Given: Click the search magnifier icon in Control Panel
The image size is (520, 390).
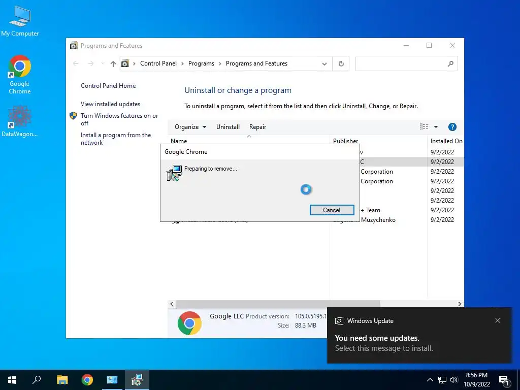Looking at the screenshot, I should (x=450, y=63).
